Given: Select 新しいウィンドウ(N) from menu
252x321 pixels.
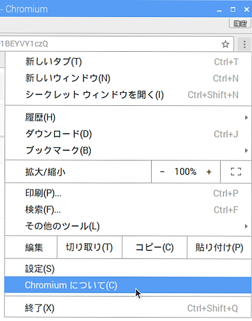Looking at the screenshot, I should pos(128,78).
